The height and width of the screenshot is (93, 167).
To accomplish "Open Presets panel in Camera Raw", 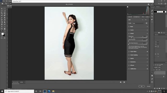I will pyautogui.click(x=152, y=20).
